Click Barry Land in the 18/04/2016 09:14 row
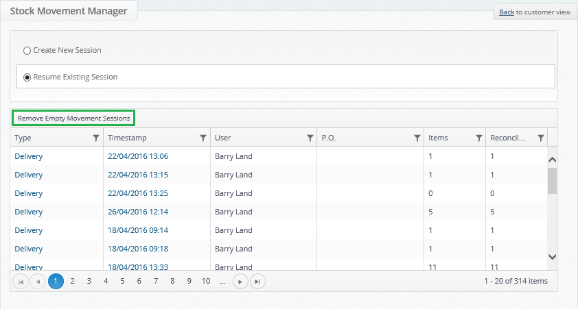Viewport: 578px width, 309px height. click(233, 230)
